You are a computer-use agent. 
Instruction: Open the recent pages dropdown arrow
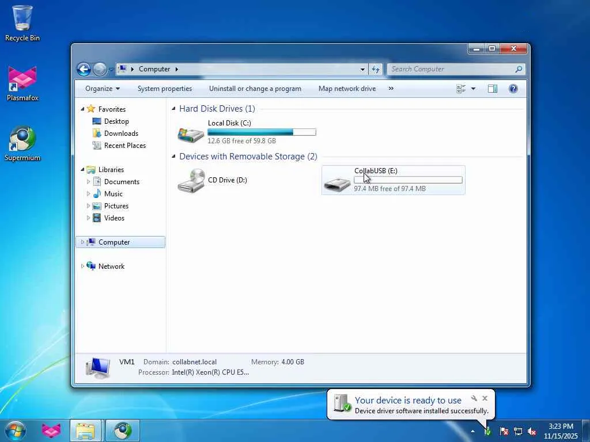111,69
